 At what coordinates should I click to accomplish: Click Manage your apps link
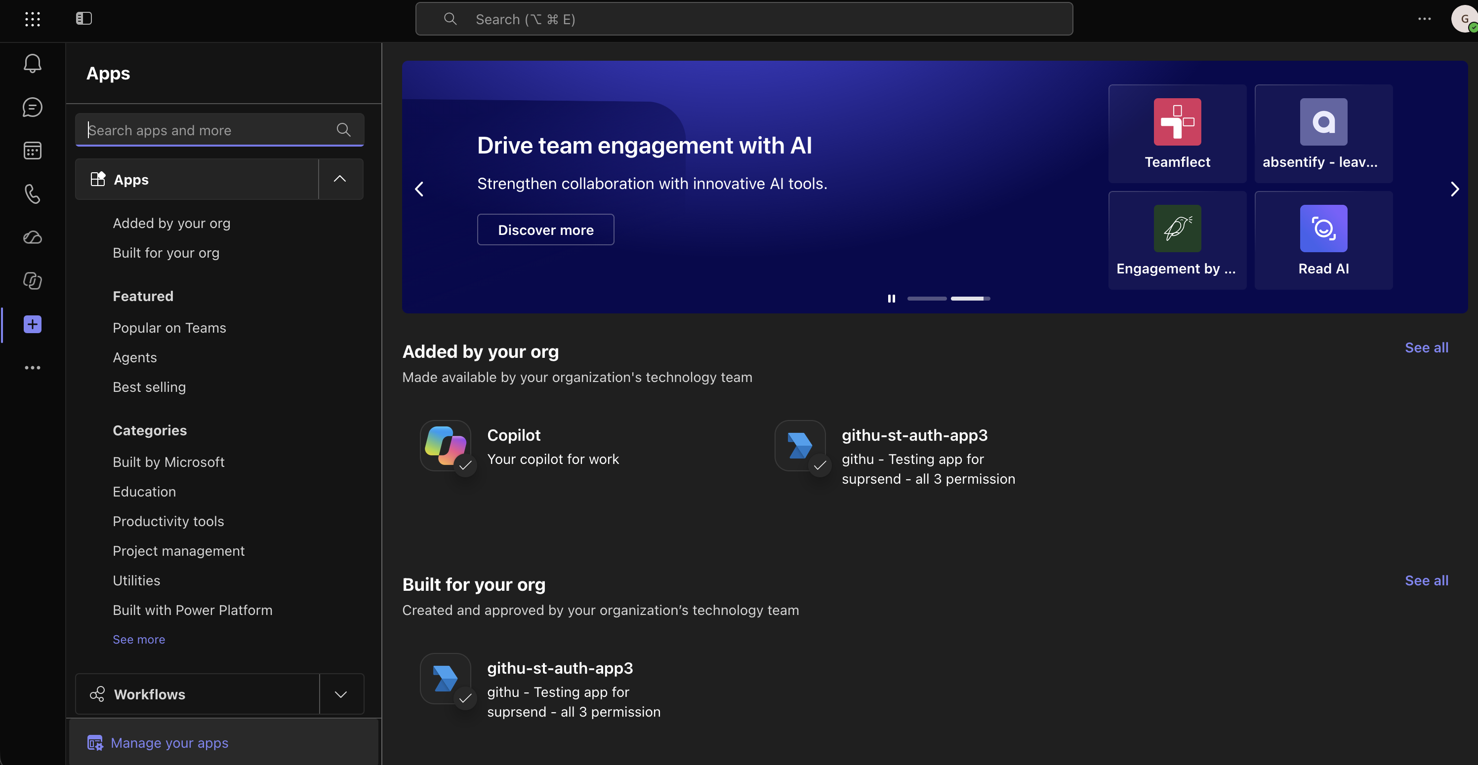click(169, 743)
